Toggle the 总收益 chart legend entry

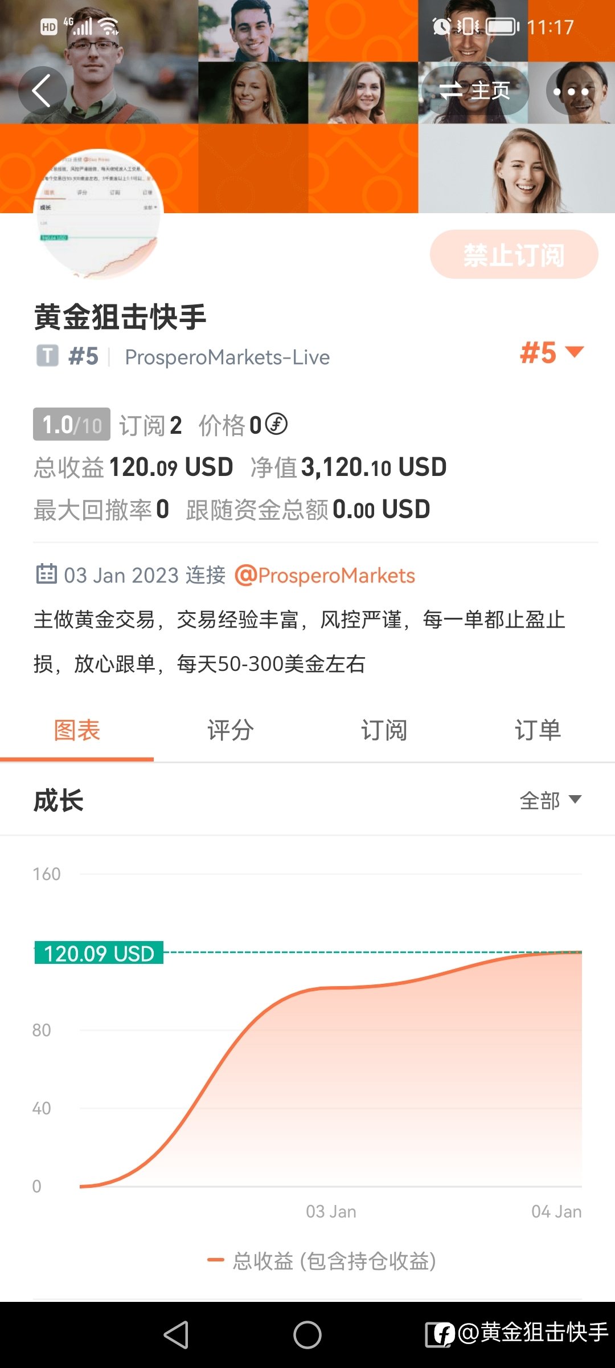pyautogui.click(x=322, y=1261)
